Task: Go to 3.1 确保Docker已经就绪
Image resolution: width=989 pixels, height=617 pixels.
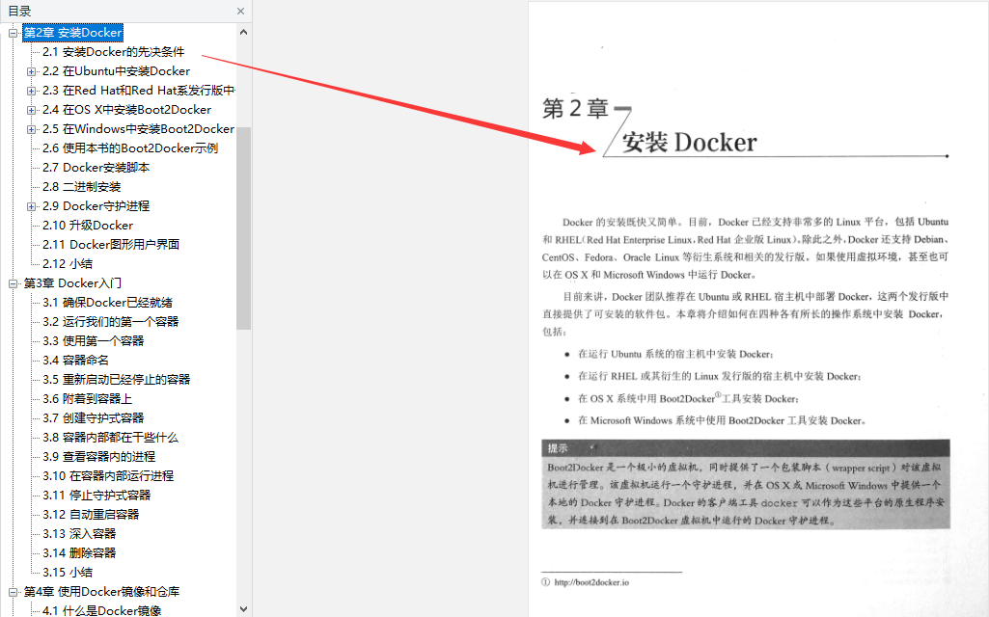Action: pos(107,303)
